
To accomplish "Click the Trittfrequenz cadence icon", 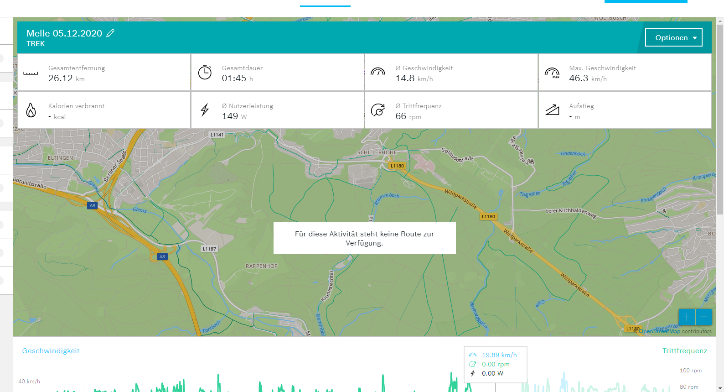I will 378,110.
